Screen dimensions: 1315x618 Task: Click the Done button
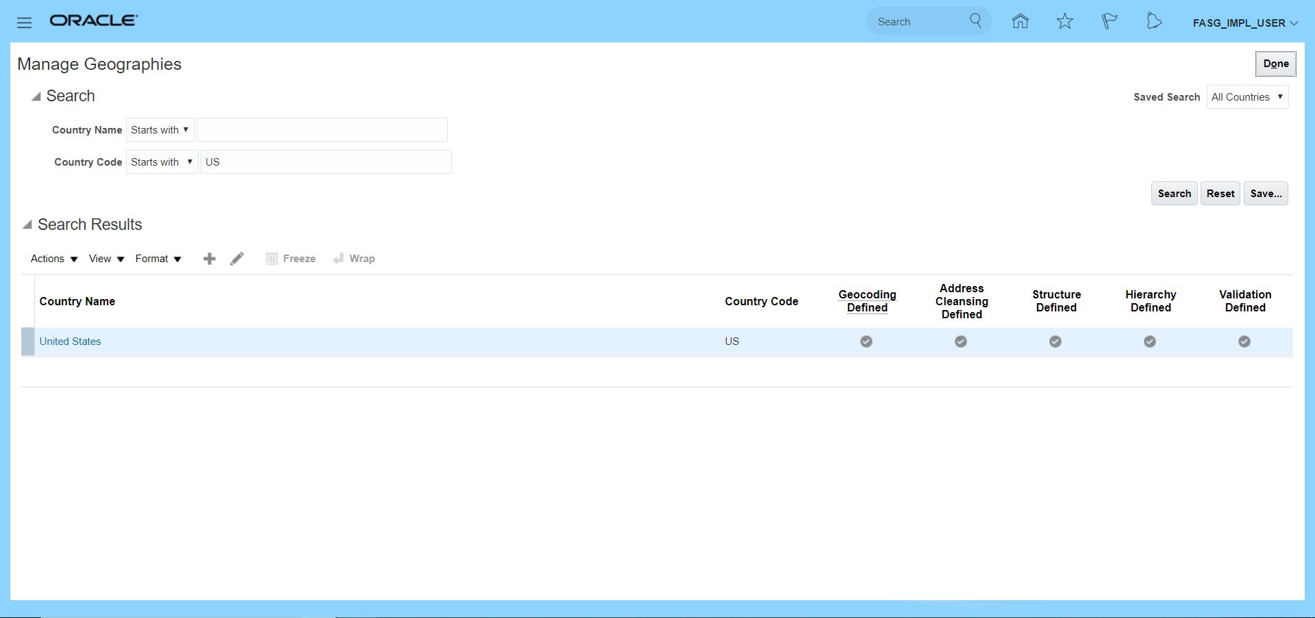point(1275,64)
